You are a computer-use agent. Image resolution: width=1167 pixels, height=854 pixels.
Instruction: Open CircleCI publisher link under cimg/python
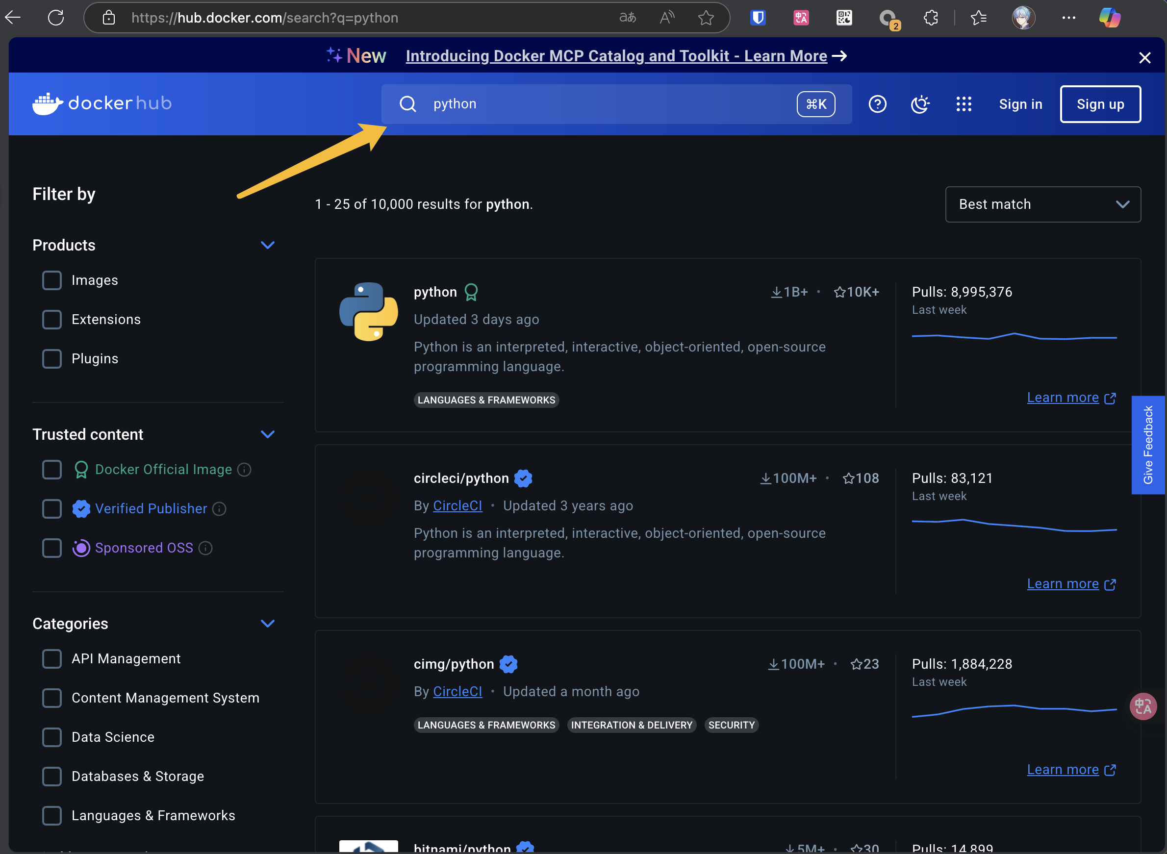tap(457, 692)
